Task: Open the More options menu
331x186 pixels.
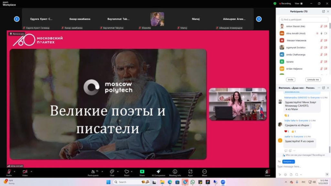Action: [204, 173]
